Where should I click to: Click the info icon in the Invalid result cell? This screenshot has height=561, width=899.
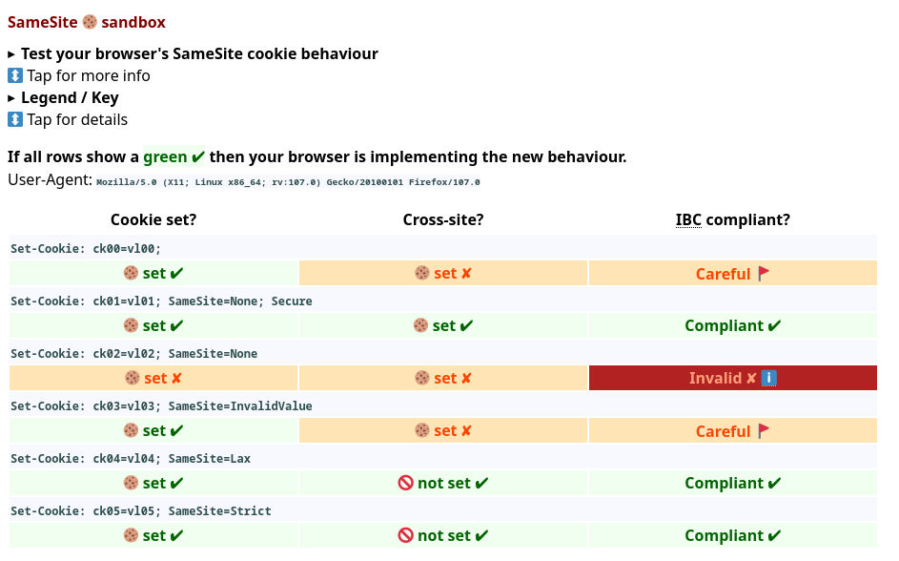[x=768, y=378]
